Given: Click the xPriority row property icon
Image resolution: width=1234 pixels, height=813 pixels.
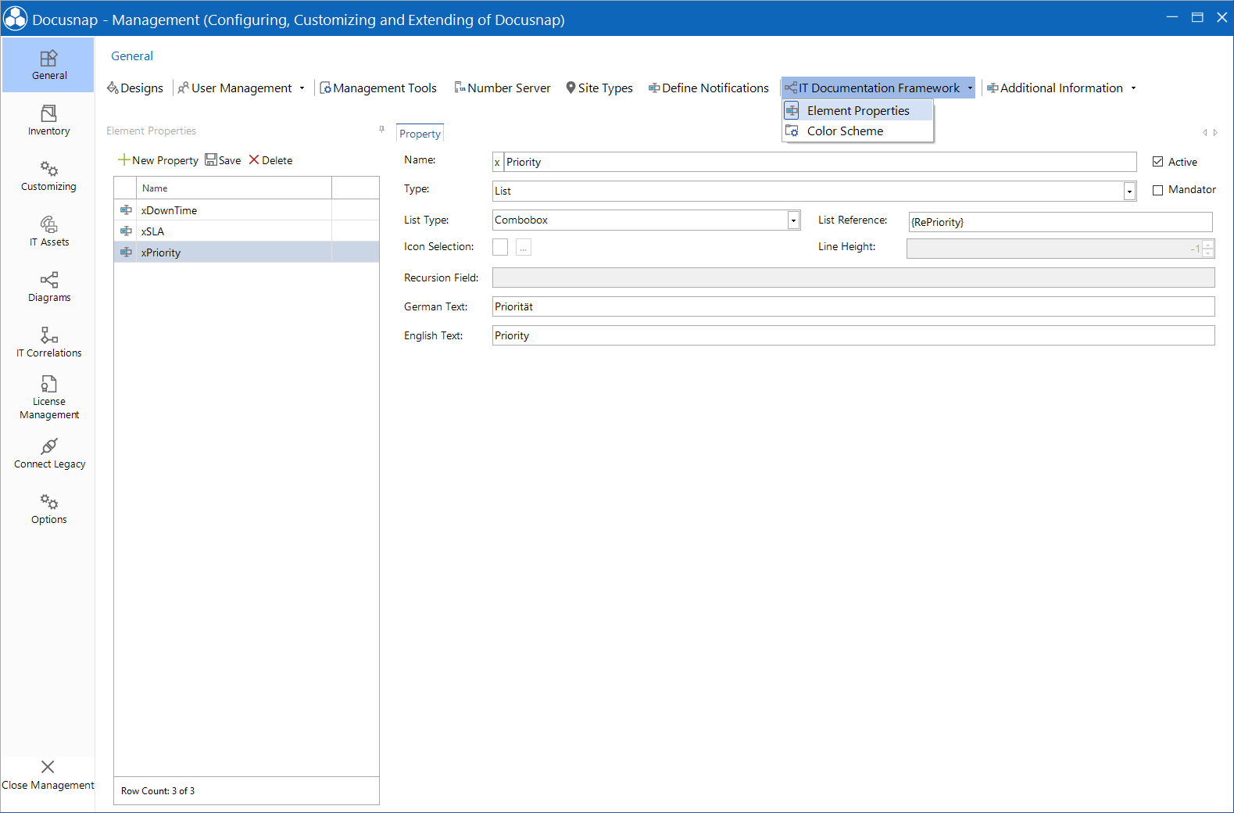Looking at the screenshot, I should coord(126,252).
